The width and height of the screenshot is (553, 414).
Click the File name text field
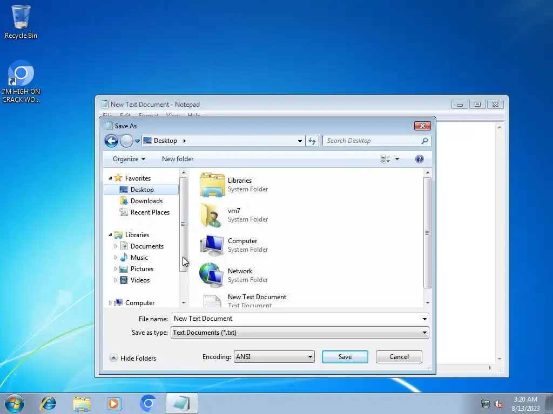click(x=295, y=319)
